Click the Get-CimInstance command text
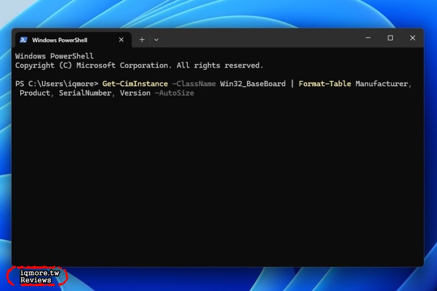This screenshot has width=437, height=291. tap(135, 84)
